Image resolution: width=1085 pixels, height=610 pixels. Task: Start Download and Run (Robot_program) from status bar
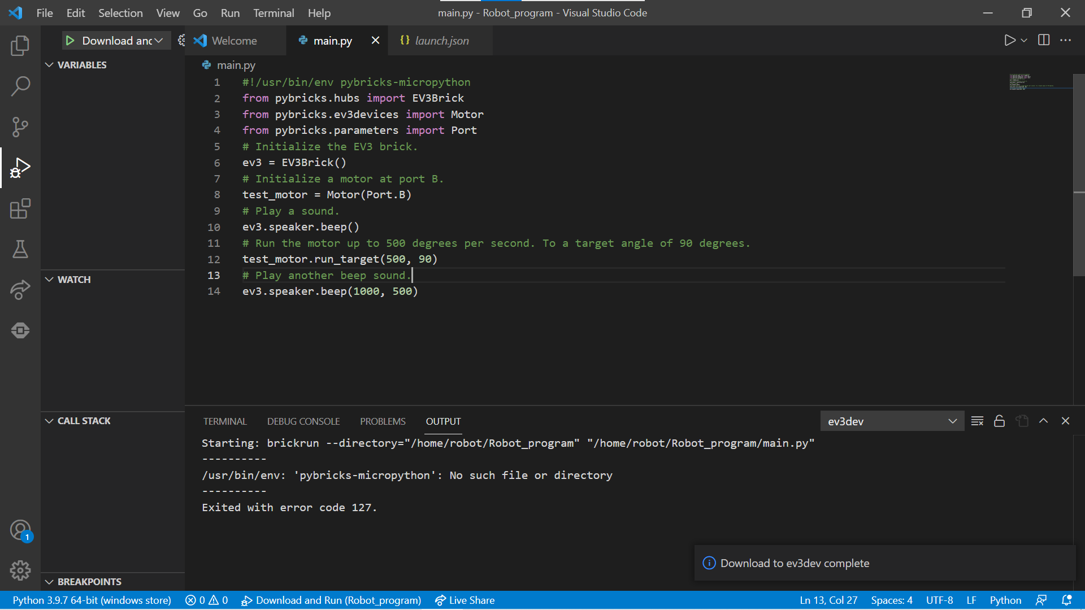(332, 600)
